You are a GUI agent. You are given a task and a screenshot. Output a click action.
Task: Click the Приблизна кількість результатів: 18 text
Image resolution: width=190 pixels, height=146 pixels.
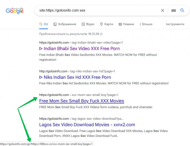click(x=71, y=34)
